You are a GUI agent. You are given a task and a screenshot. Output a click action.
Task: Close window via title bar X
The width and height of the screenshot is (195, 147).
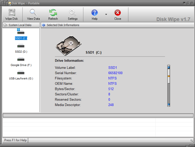click(x=192, y=3)
